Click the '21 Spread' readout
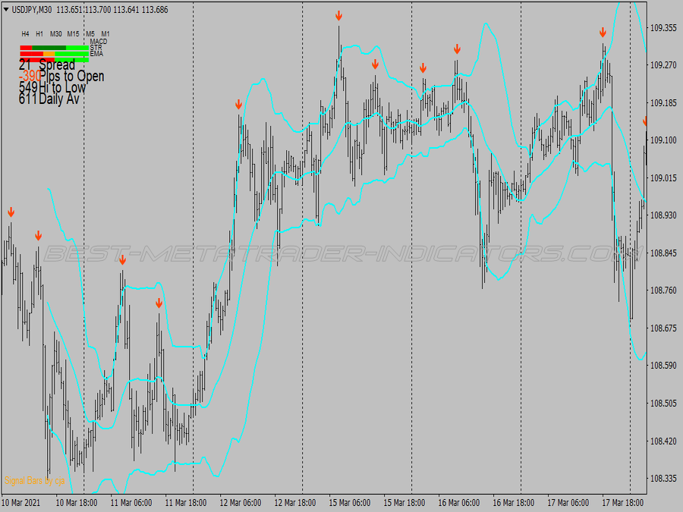Image resolution: width=683 pixels, height=512 pixels. point(47,65)
